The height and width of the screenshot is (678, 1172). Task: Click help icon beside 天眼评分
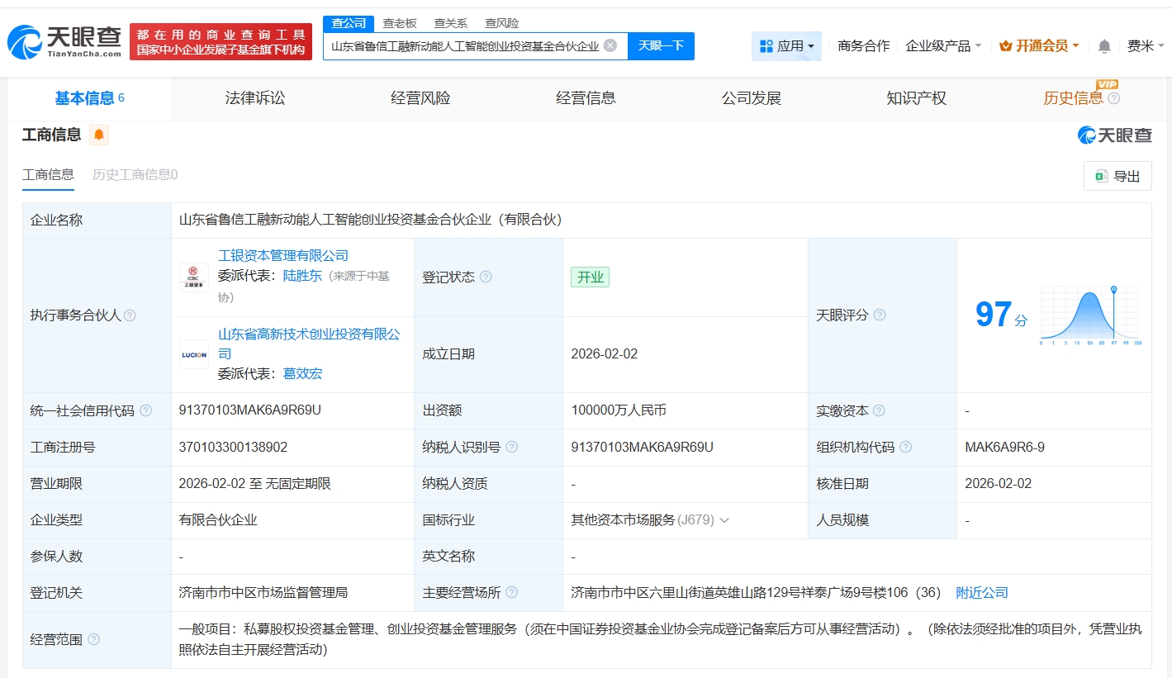click(x=880, y=315)
